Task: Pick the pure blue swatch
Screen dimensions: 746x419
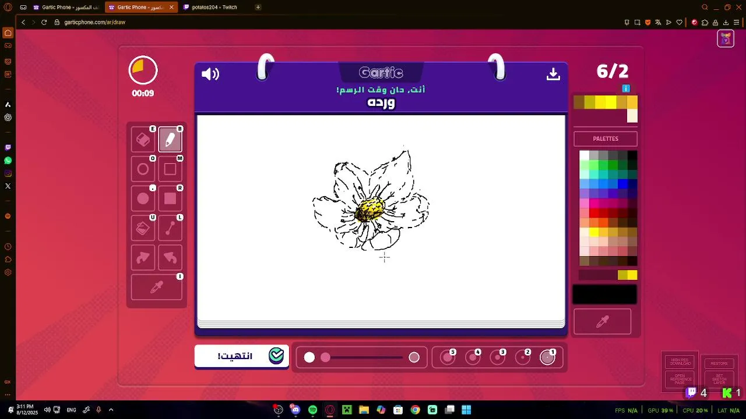Action: coord(622,184)
